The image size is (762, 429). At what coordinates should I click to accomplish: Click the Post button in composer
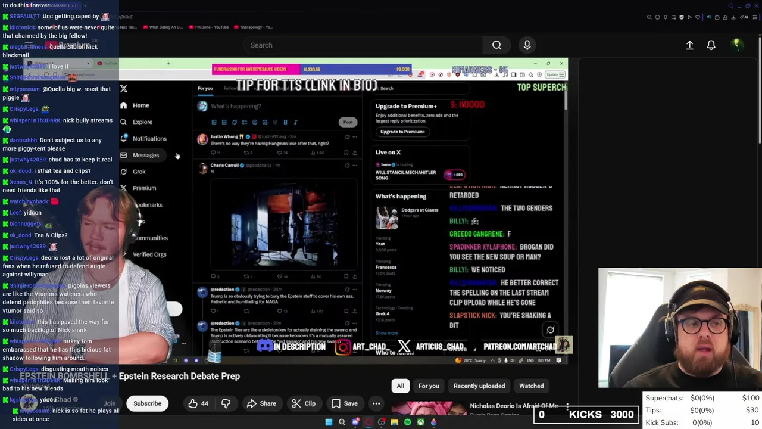pos(348,122)
